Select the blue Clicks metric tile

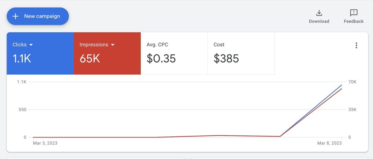(x=40, y=53)
